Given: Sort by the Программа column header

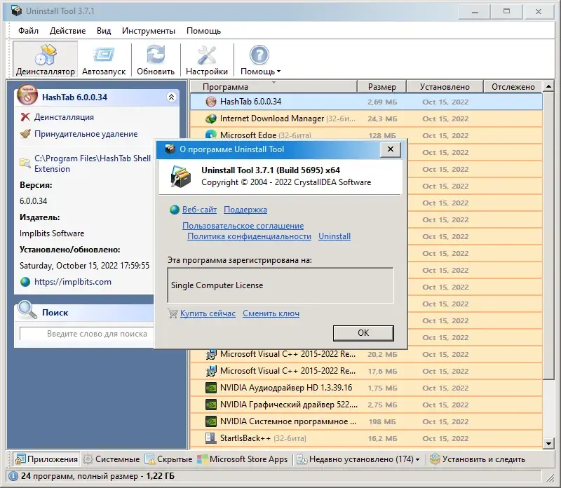Looking at the screenshot, I should point(273,87).
